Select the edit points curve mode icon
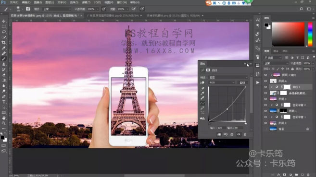Screen dimensions: 316x177 [x=202, y=103]
